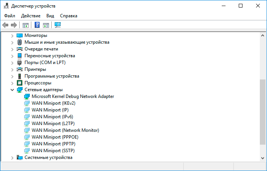This screenshot has width=267, height=171.
Task: Select WAN Miniport (PPPOE) entry
Action: 55,137
